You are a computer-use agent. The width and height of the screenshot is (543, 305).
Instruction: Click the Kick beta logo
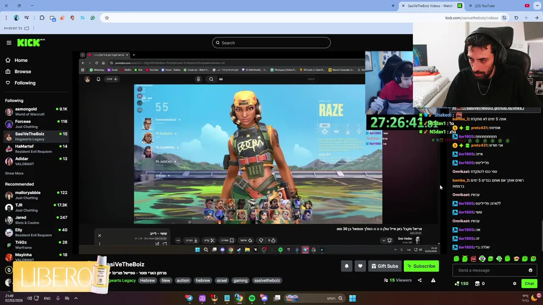point(31,42)
